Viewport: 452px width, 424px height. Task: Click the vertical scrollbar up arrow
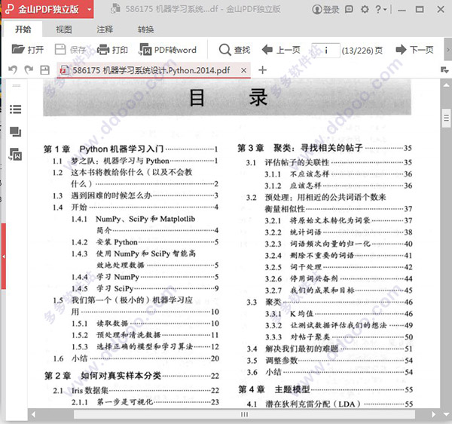click(x=446, y=84)
